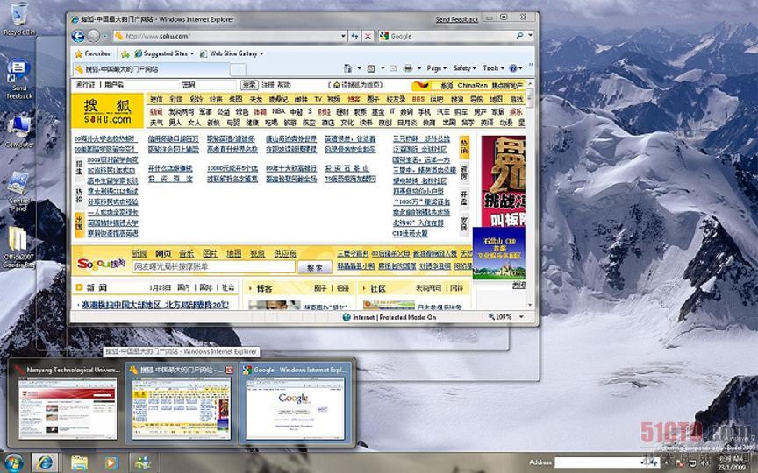
Task: Select the Sohu page browser tab
Action: point(150,69)
